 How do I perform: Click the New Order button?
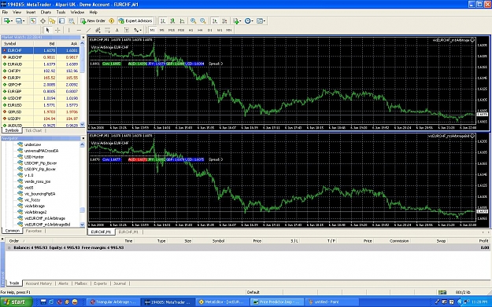coord(93,20)
